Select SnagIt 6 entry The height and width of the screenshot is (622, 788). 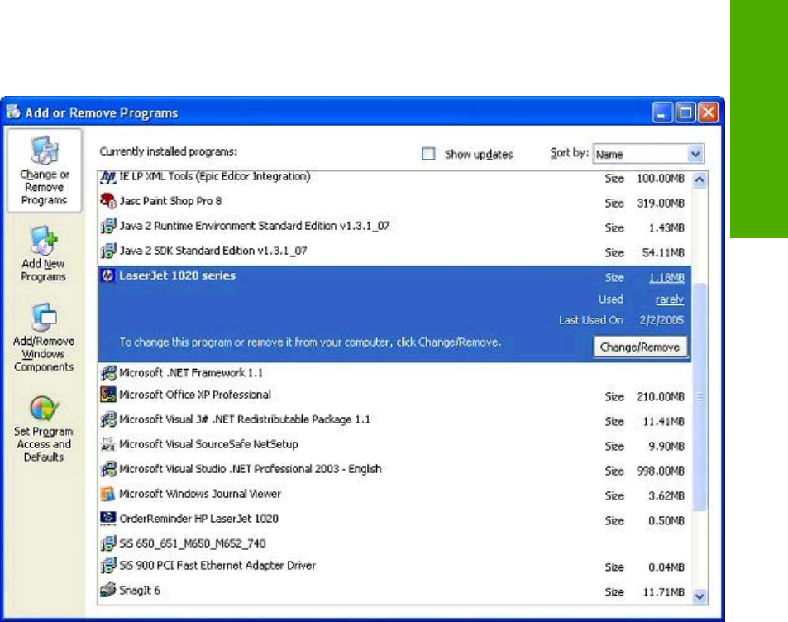point(394,591)
